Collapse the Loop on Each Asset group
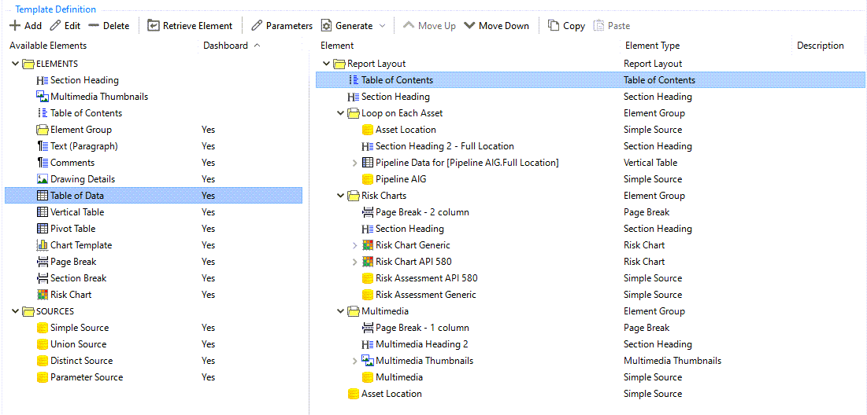 pos(341,113)
